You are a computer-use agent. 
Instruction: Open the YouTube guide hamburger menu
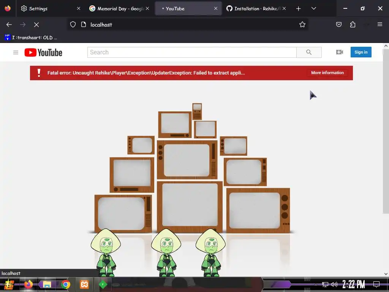click(16, 52)
